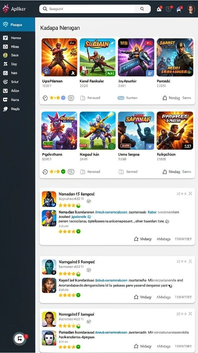Open the Pgjdoalhann game thumbnail
This screenshot has width=198, height=353.
(59, 131)
